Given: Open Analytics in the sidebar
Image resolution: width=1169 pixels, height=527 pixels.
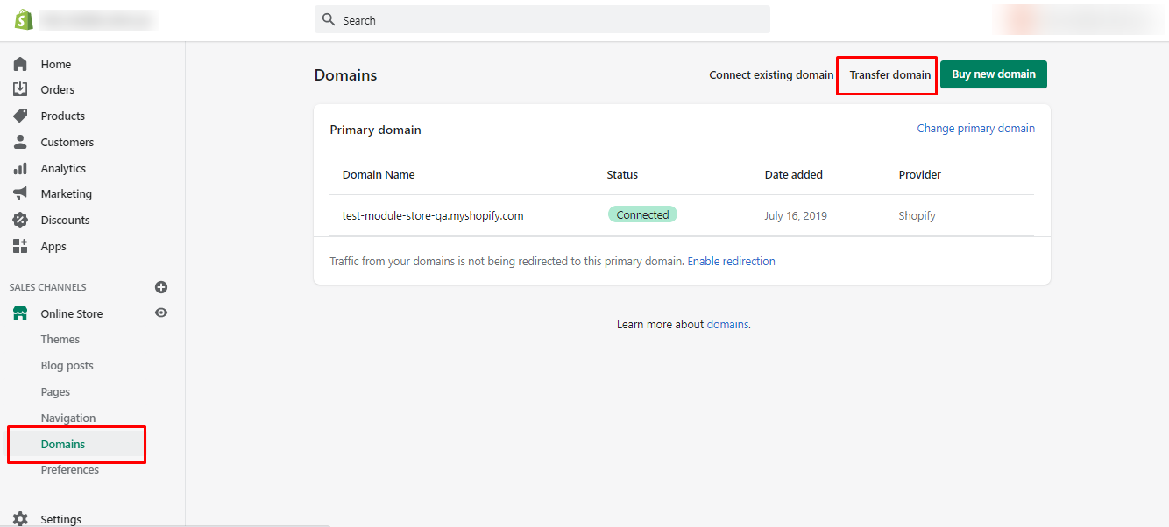Looking at the screenshot, I should click(63, 168).
